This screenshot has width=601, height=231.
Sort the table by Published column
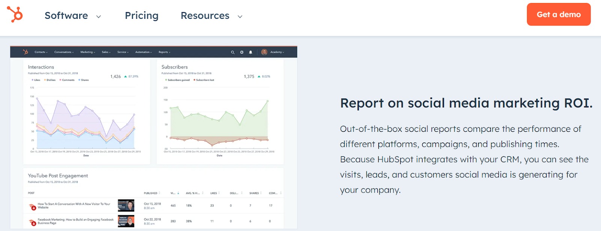151,193
